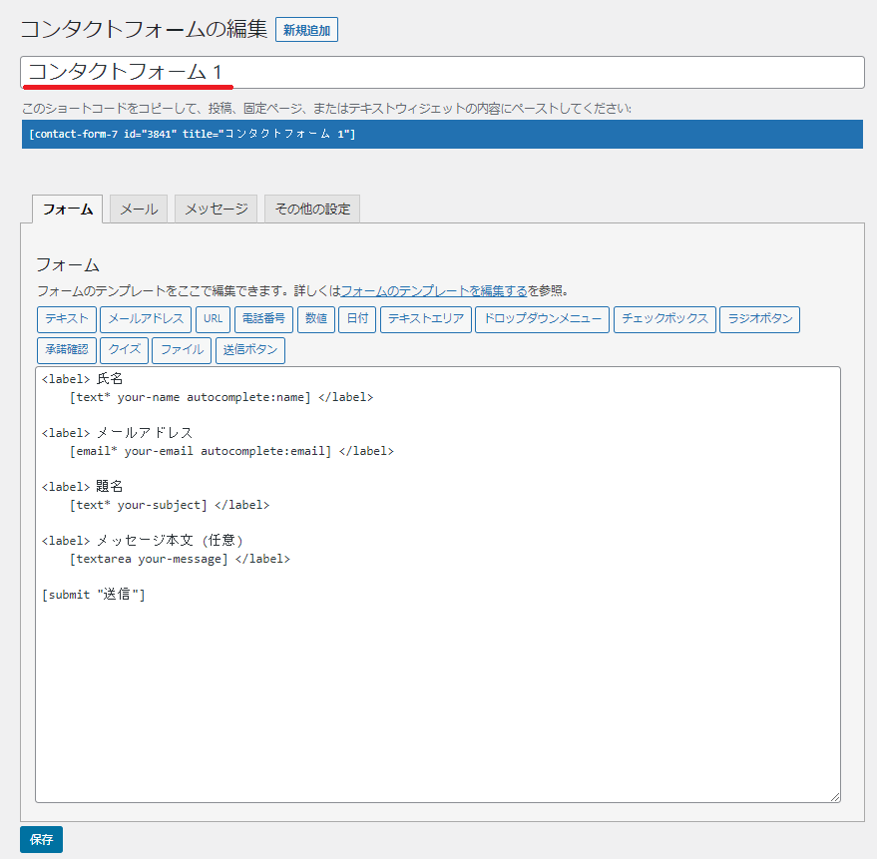Click the メールアドレス label line in template
Image resolution: width=877 pixels, height=859 pixels.
[117, 433]
